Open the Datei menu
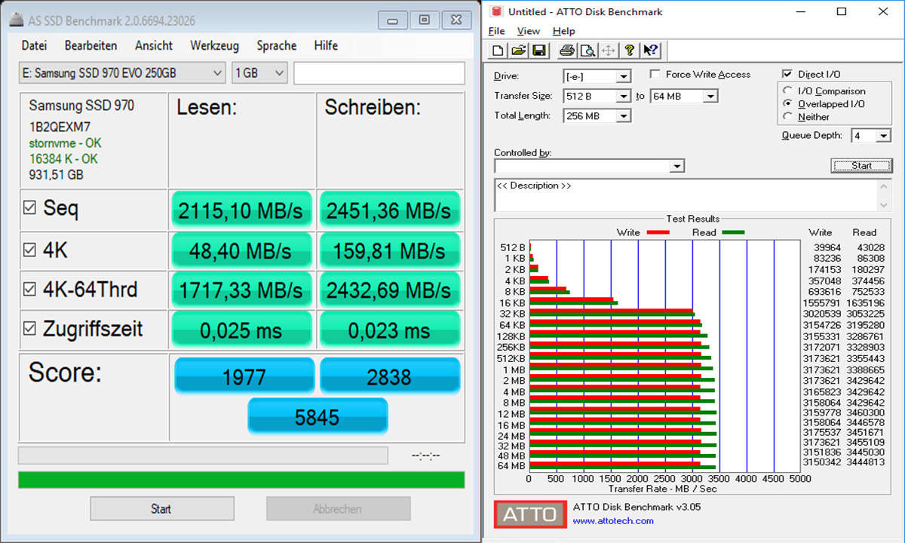The width and height of the screenshot is (905, 543). point(34,45)
